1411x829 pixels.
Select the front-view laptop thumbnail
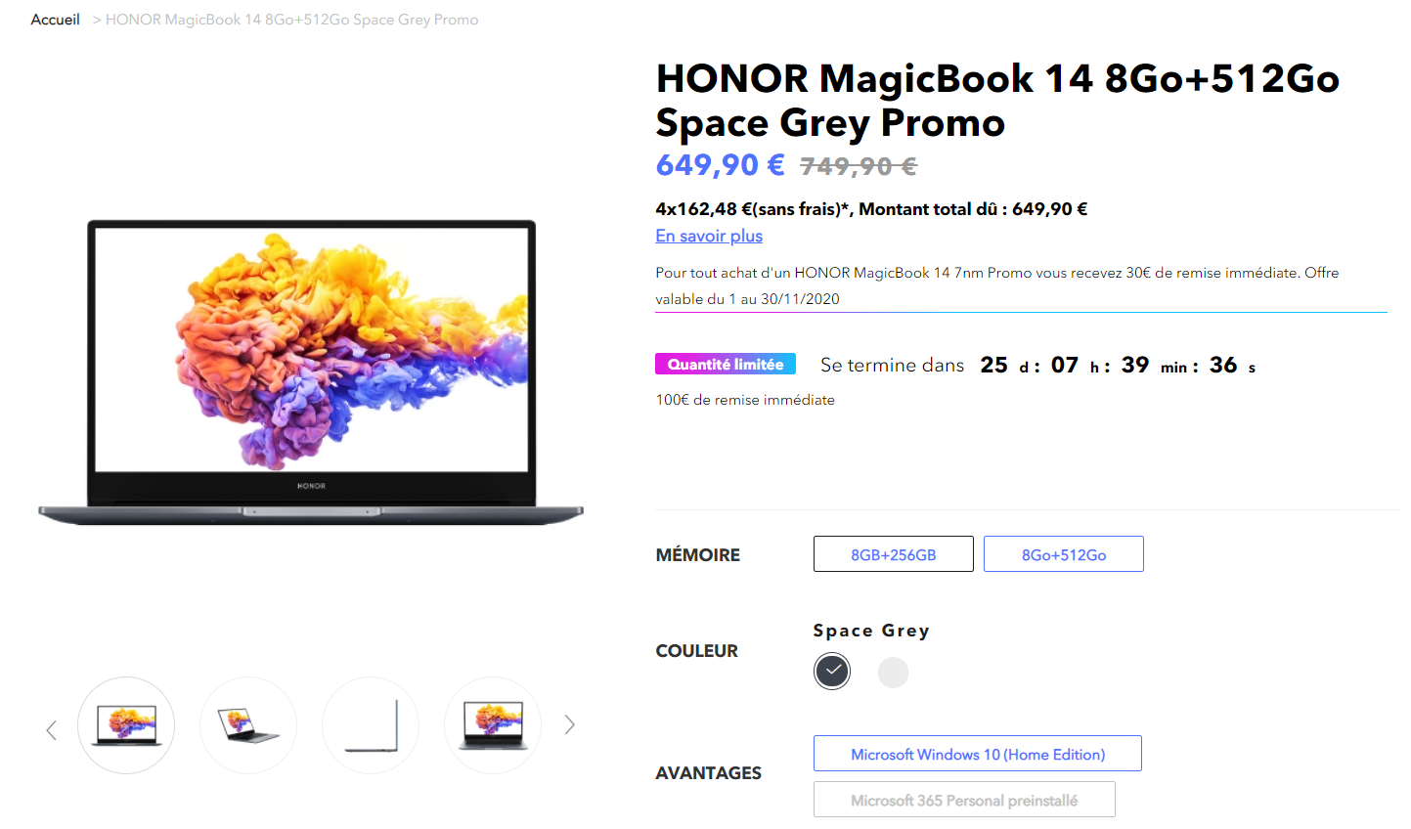pyautogui.click(x=126, y=725)
